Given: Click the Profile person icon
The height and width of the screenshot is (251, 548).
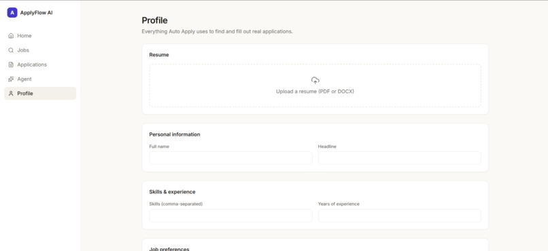Looking at the screenshot, I should click(11, 94).
